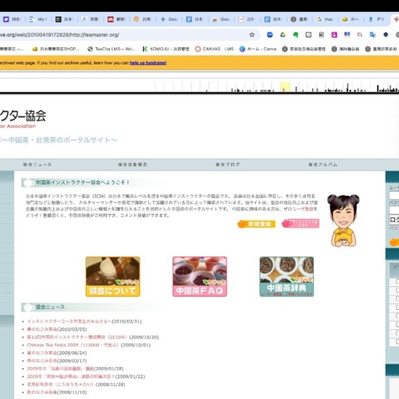Screen dimensions: 399x399
Task: Select 協会アルバム navigation item
Action: point(323,164)
